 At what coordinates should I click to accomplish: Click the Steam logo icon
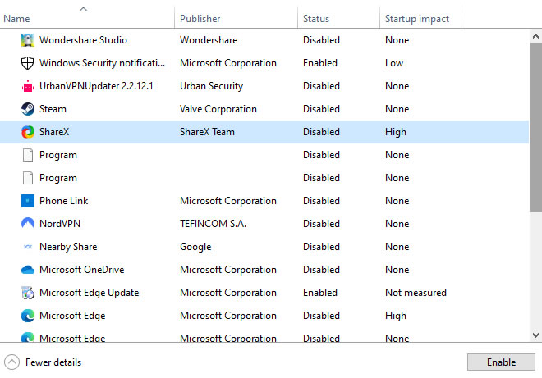(28, 109)
